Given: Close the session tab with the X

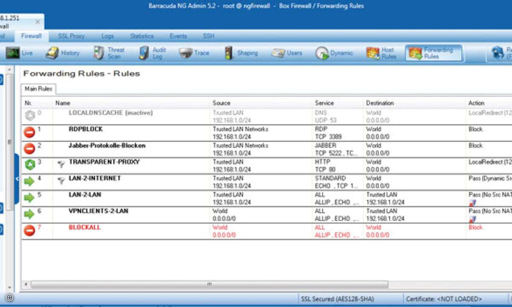Looking at the screenshot, I should click(38, 22).
